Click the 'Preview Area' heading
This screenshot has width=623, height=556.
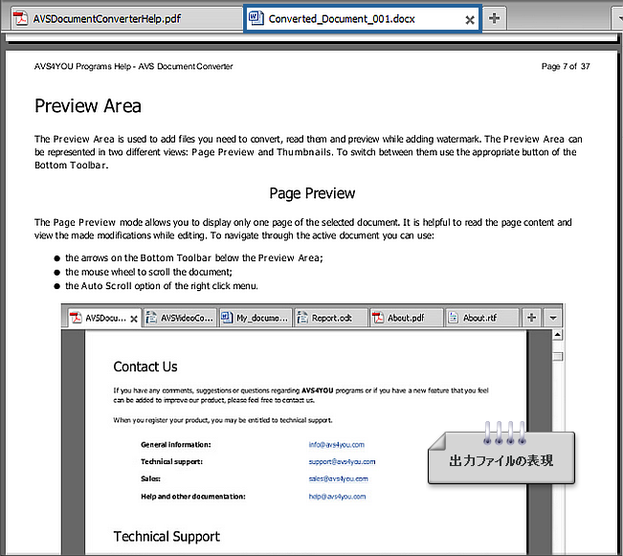point(88,106)
